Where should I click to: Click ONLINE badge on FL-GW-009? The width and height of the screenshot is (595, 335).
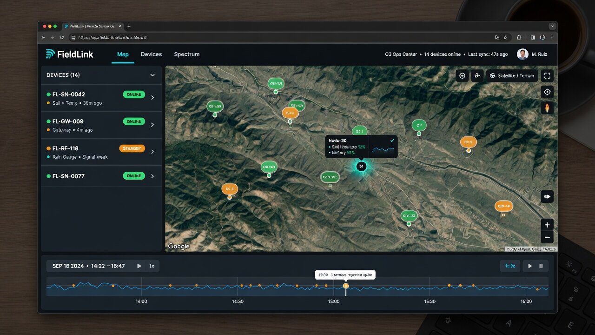(134, 121)
